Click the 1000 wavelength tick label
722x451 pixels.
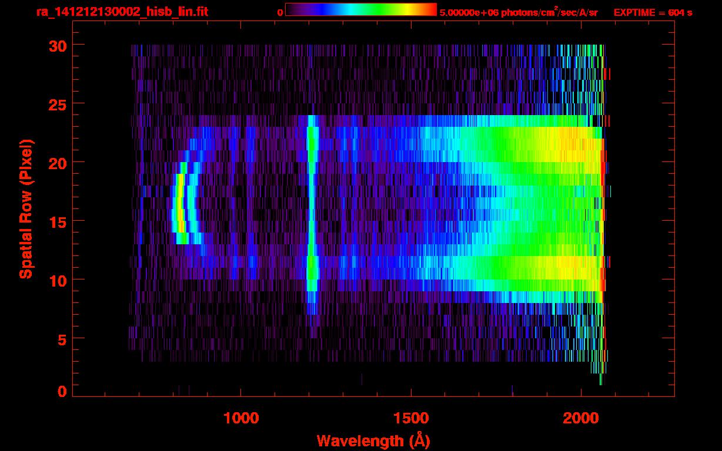click(x=241, y=418)
